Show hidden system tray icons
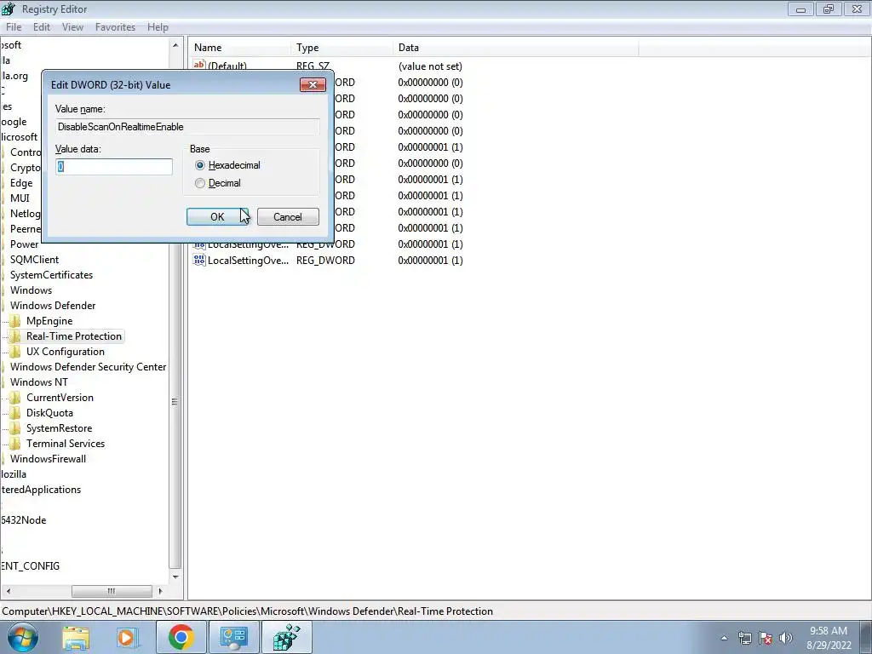Screen dimensions: 872x654 [x=724, y=638]
